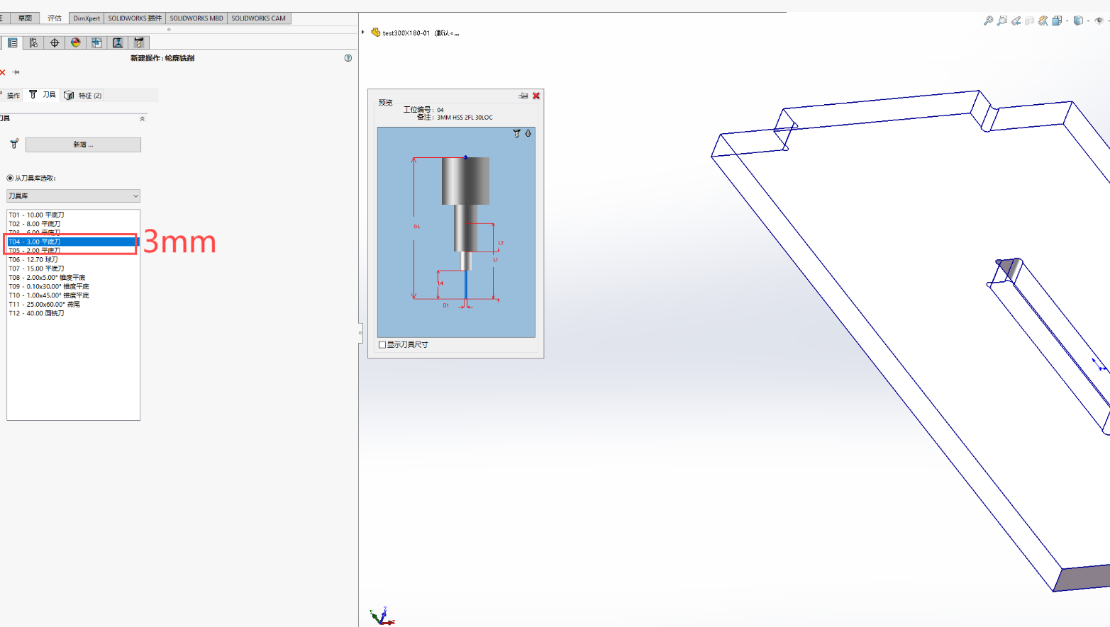The height and width of the screenshot is (627, 1110).
Task: Open the 特征 (2) tab
Action: [83, 95]
